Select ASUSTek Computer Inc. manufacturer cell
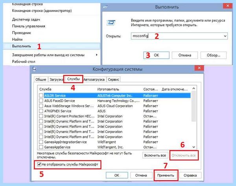 pyautogui.click(x=115, y=95)
